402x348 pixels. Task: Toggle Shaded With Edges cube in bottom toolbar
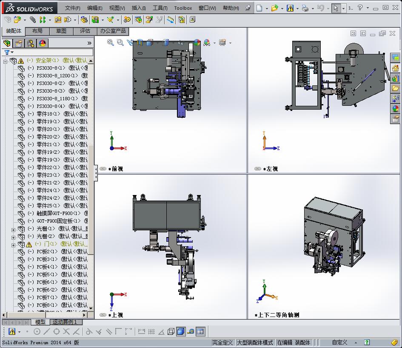pyautogui.click(x=181, y=331)
